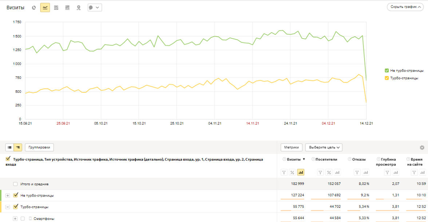Check the Итого и средние checkbox
The width and height of the screenshot is (428, 222).
click(x=15, y=184)
